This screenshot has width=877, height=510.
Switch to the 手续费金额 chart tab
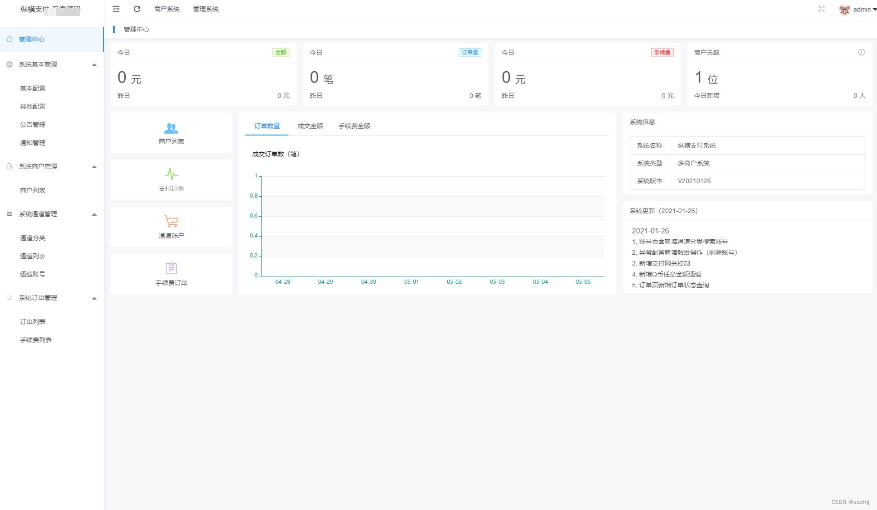click(x=354, y=126)
